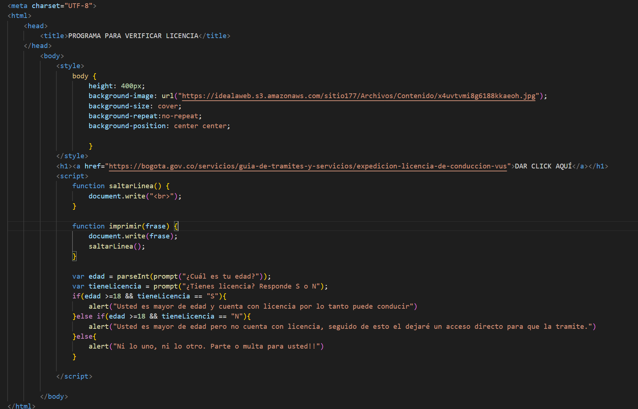Click the if condition with == "S"
Viewport: 638px width, 409px height.
(x=150, y=296)
